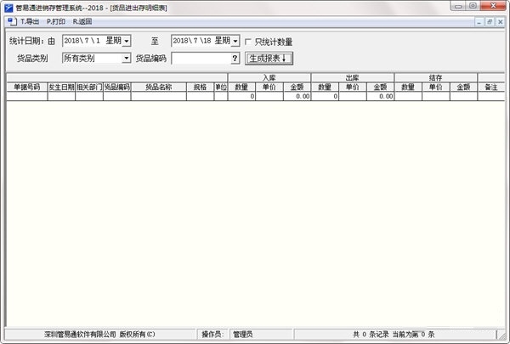Expand the 货品类别 所有类别 dropdown

point(126,59)
